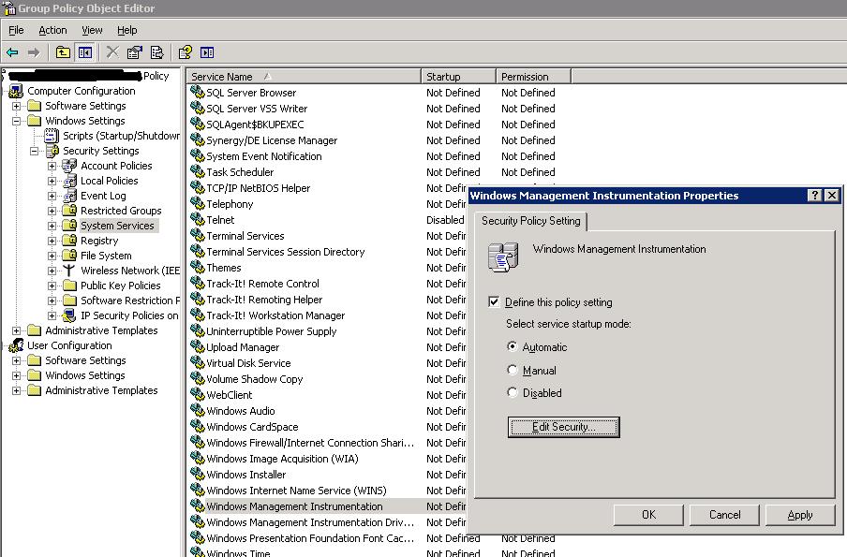This screenshot has width=847, height=557.
Task: Open properties from the toolbar icon
Action: pos(134,52)
